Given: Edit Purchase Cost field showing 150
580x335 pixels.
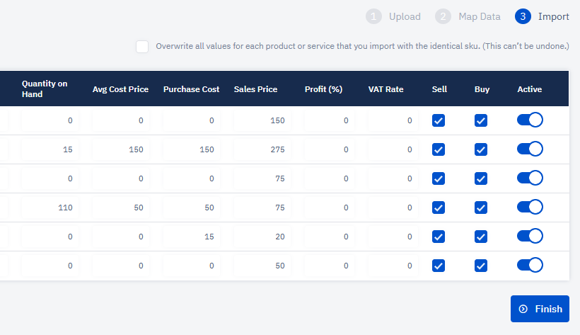Looking at the screenshot, I should coord(191,149).
